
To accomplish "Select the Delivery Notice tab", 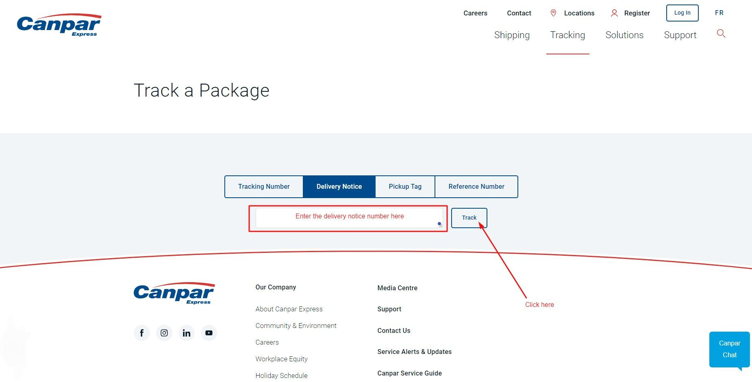I will (x=339, y=187).
